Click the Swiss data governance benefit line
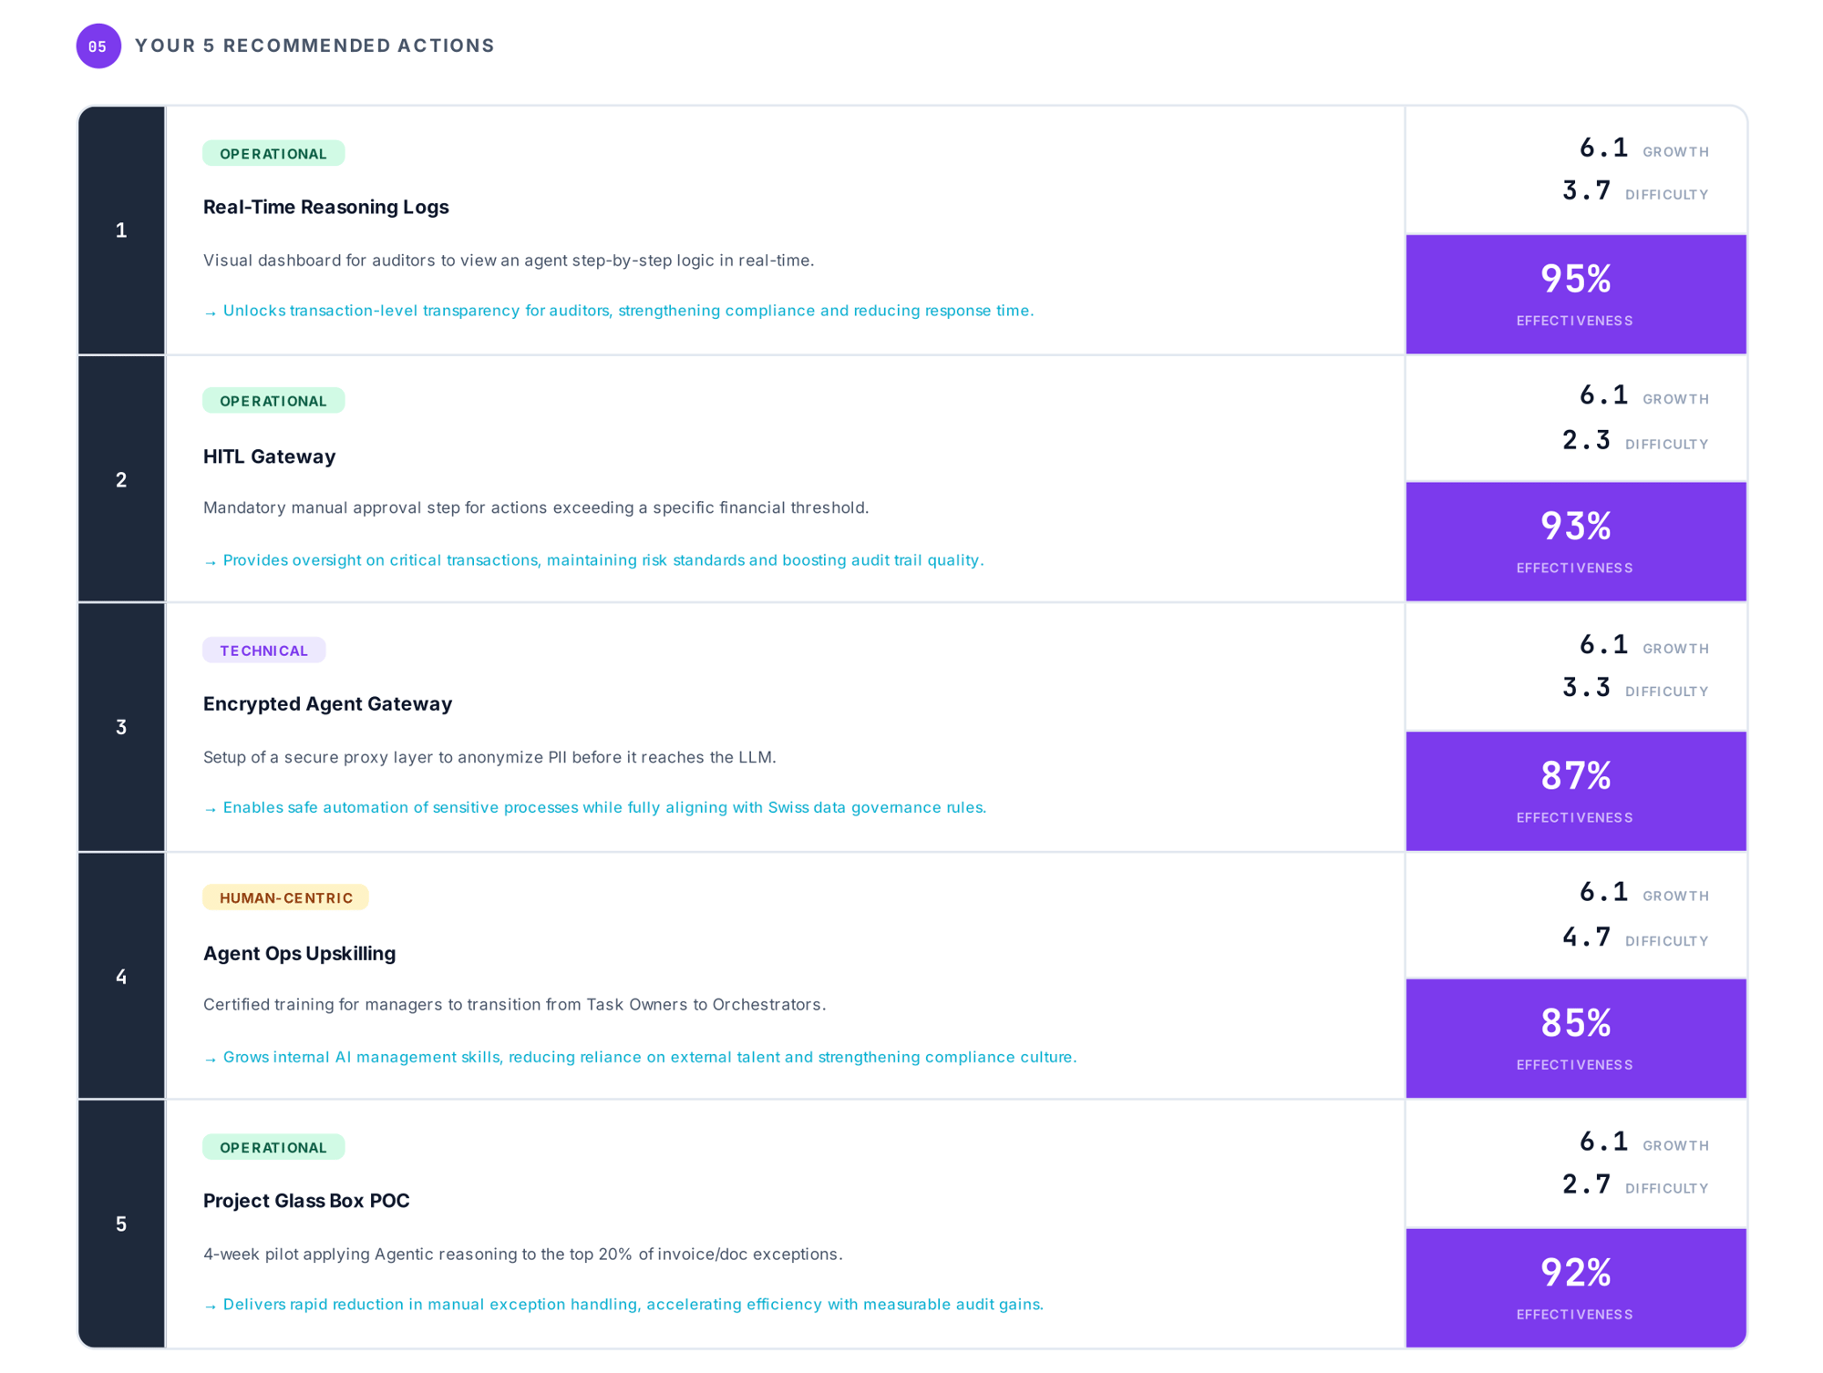 594,807
